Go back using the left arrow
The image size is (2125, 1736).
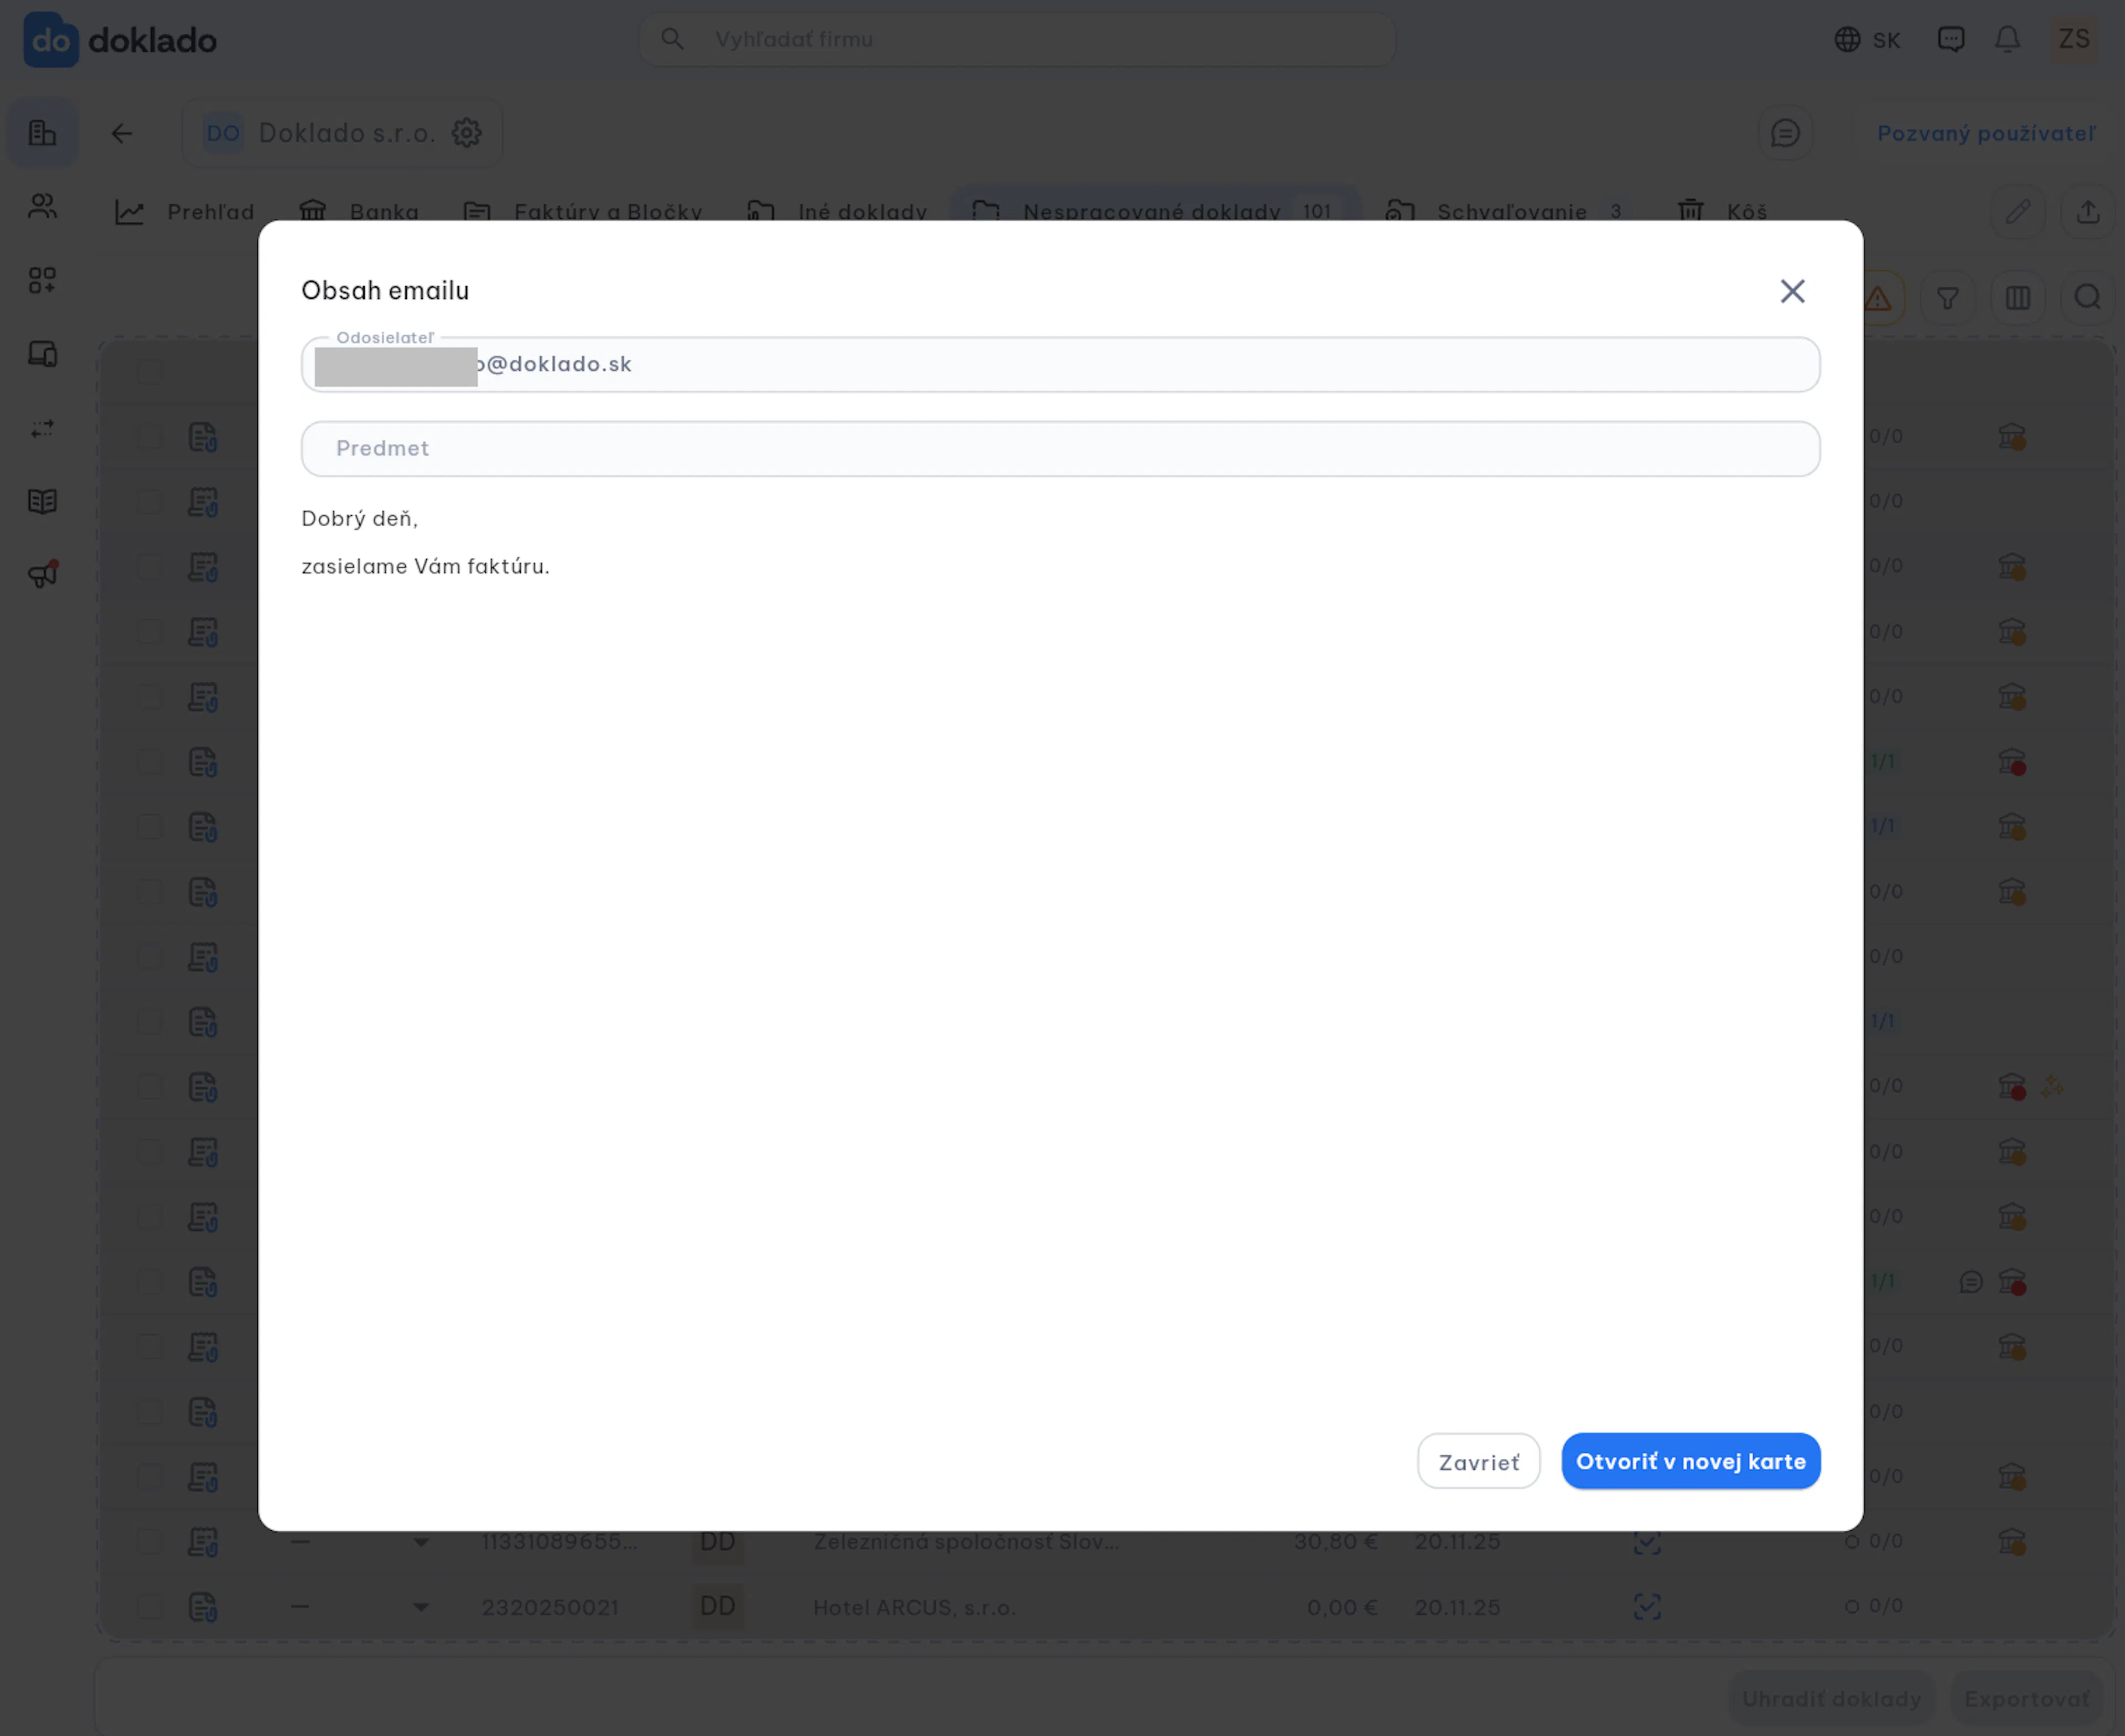click(x=121, y=133)
